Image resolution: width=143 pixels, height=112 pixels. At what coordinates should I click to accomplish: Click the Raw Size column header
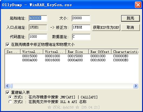77,52
